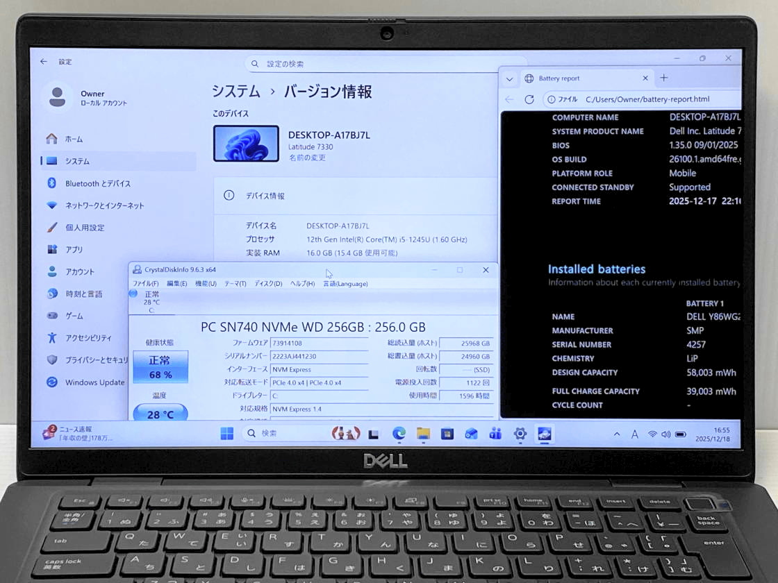Expand the デバイス情報 section
This screenshot has height=583, width=778.
(x=354, y=196)
